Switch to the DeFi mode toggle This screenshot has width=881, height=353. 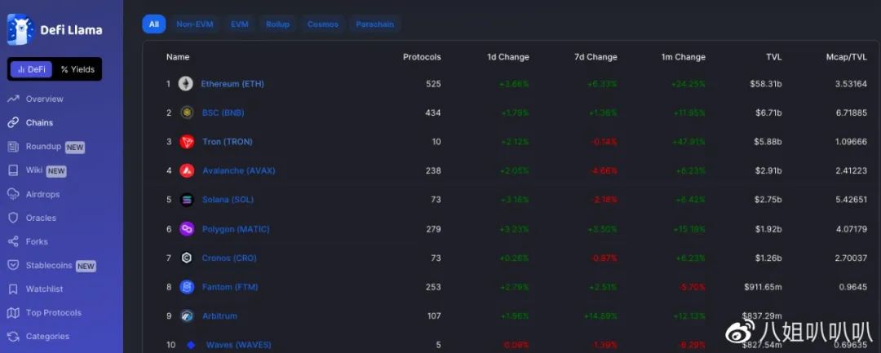(32, 69)
